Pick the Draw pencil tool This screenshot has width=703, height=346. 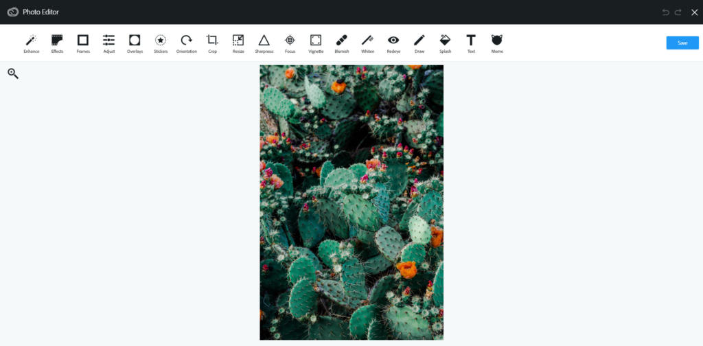(419, 44)
